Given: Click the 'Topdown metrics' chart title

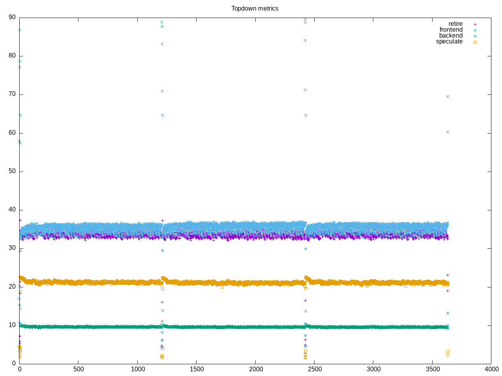Looking at the screenshot, I should 255,8.
